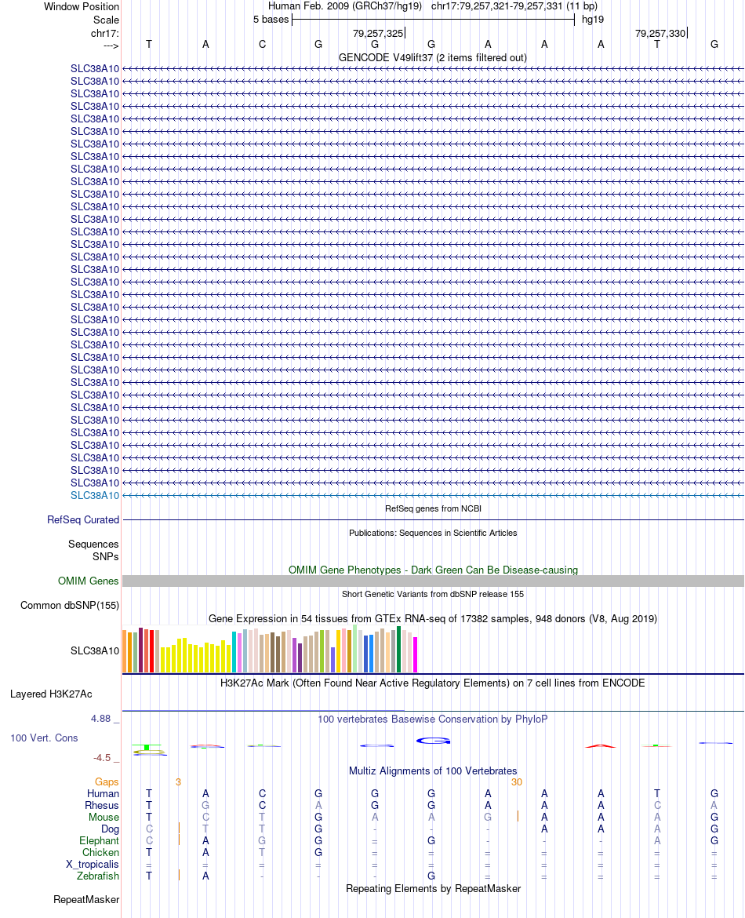The image size is (745, 918).
Task: Click the Common dbSNP(155) label
Action: click(70, 606)
